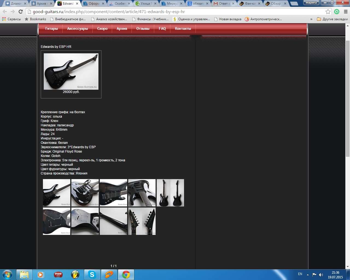Open POD Farm from the taskbar
This screenshot has width=350, height=280.
point(58,275)
